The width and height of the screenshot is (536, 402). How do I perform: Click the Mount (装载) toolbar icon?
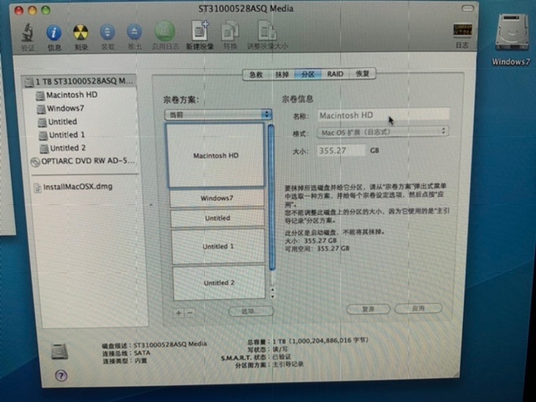(x=107, y=33)
